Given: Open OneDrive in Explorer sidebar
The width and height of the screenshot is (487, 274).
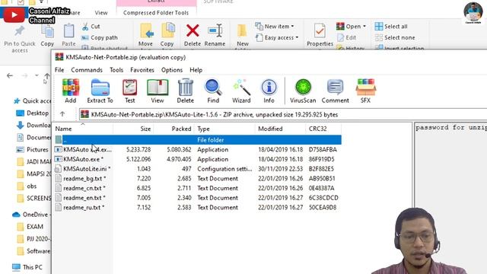Looking at the screenshot, I should point(30,215).
